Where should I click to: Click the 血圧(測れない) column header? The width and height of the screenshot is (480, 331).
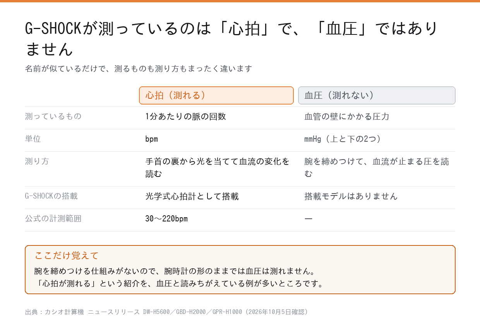point(377,96)
